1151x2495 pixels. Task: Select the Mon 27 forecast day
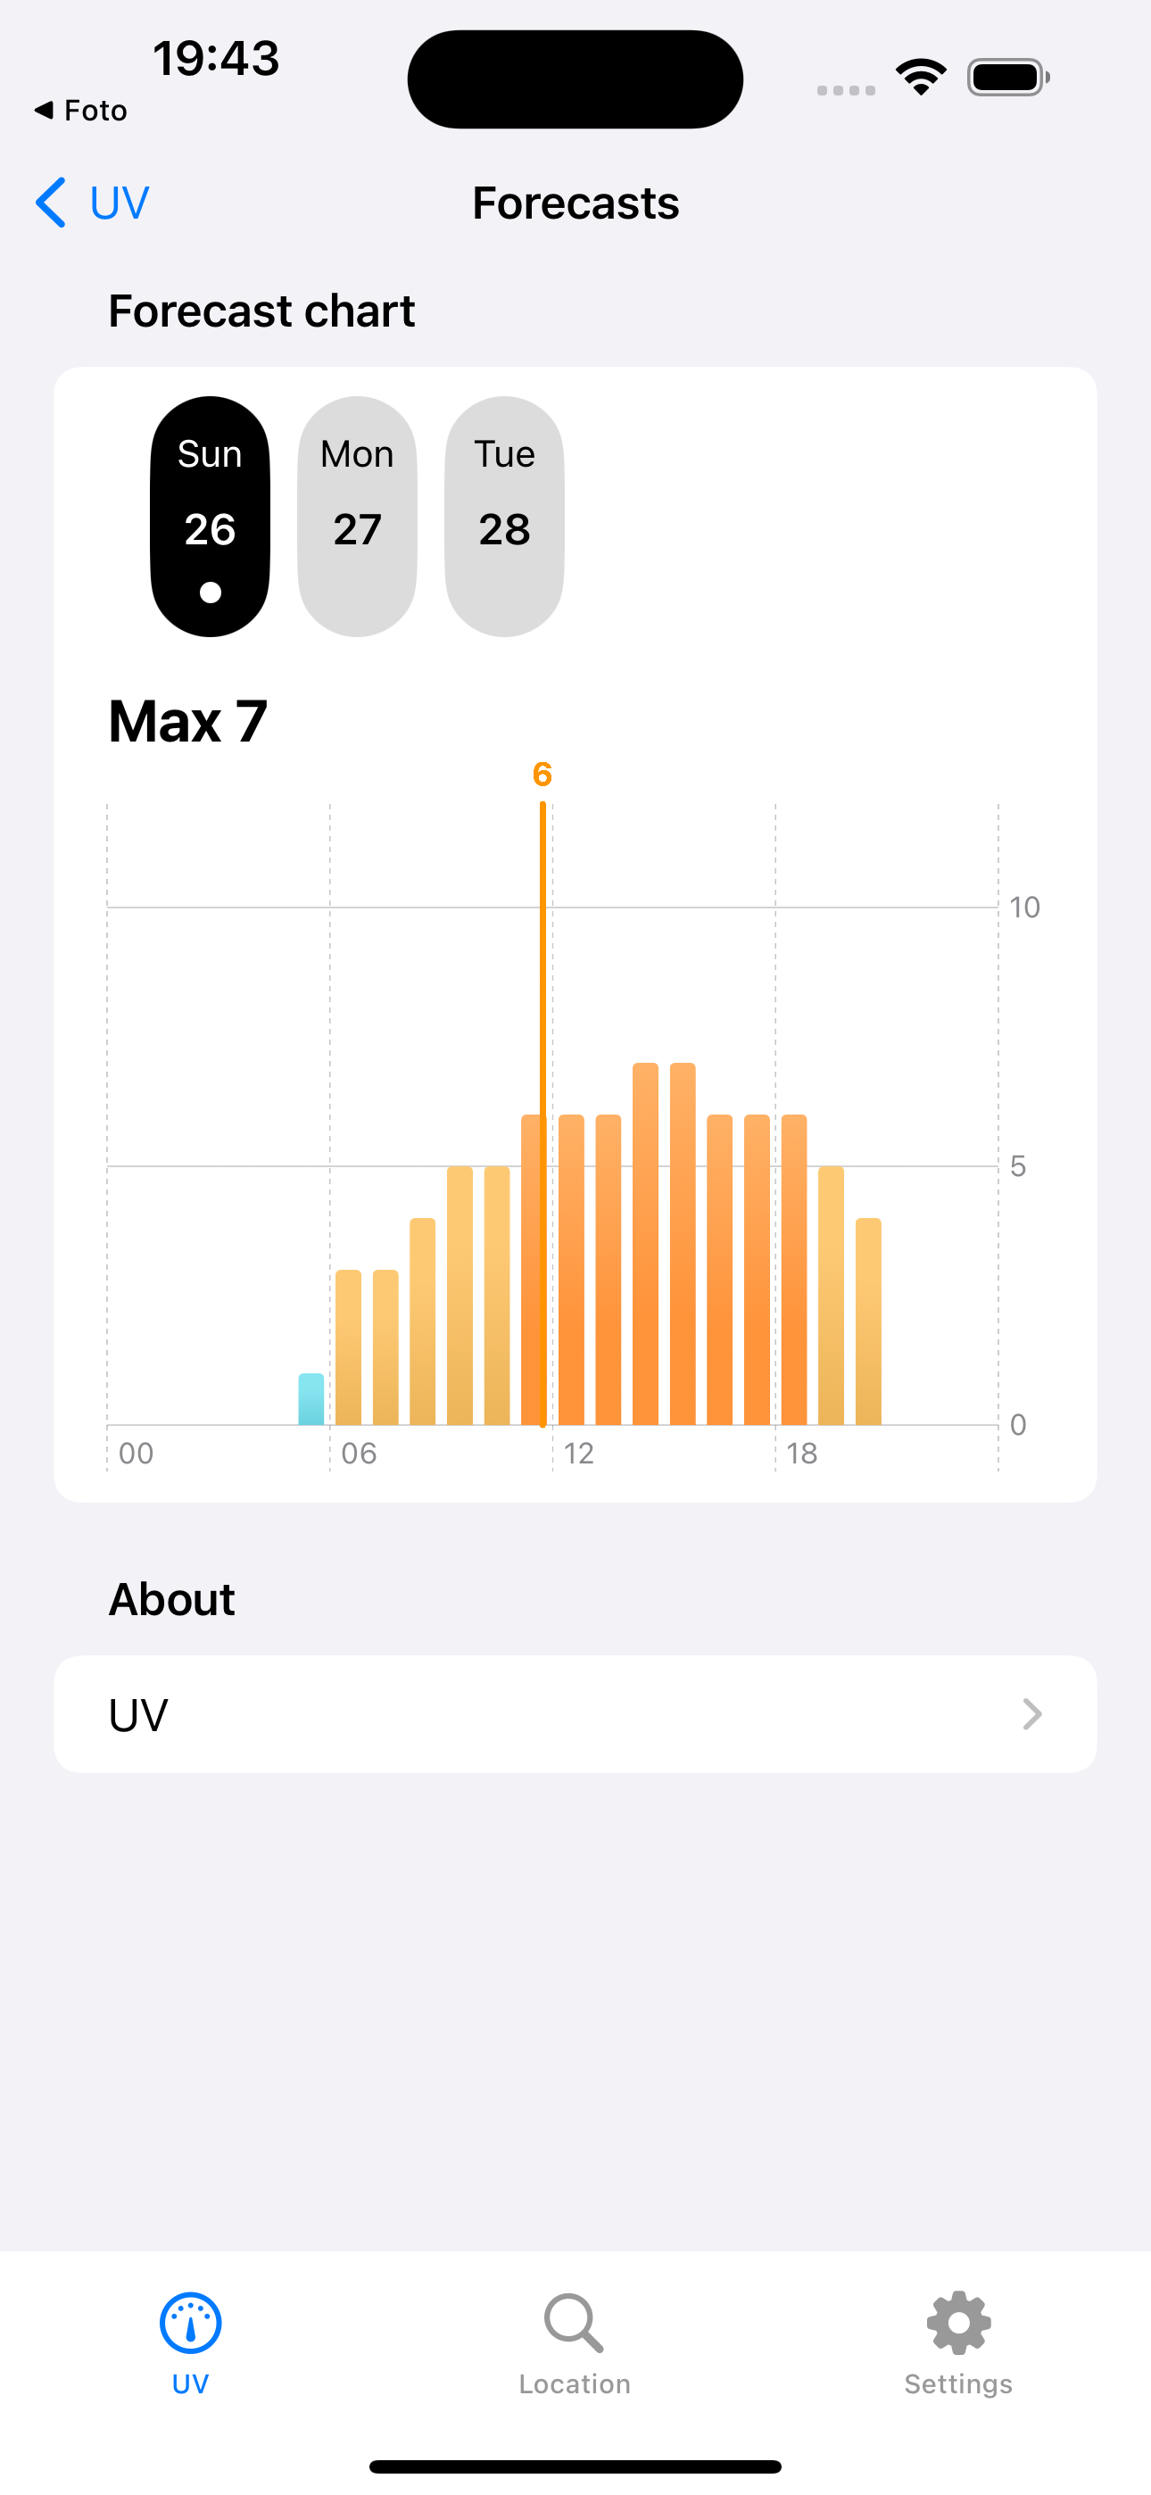point(356,513)
